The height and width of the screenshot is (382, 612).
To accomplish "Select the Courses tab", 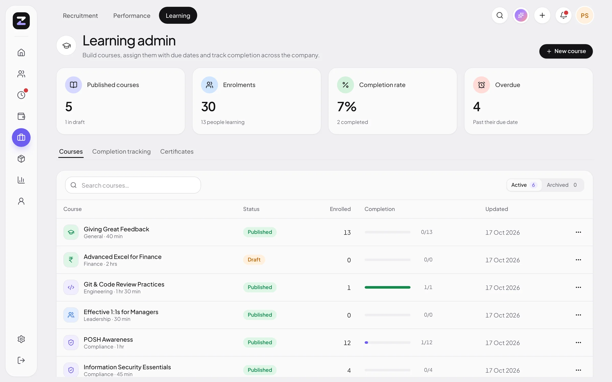I will [71, 152].
